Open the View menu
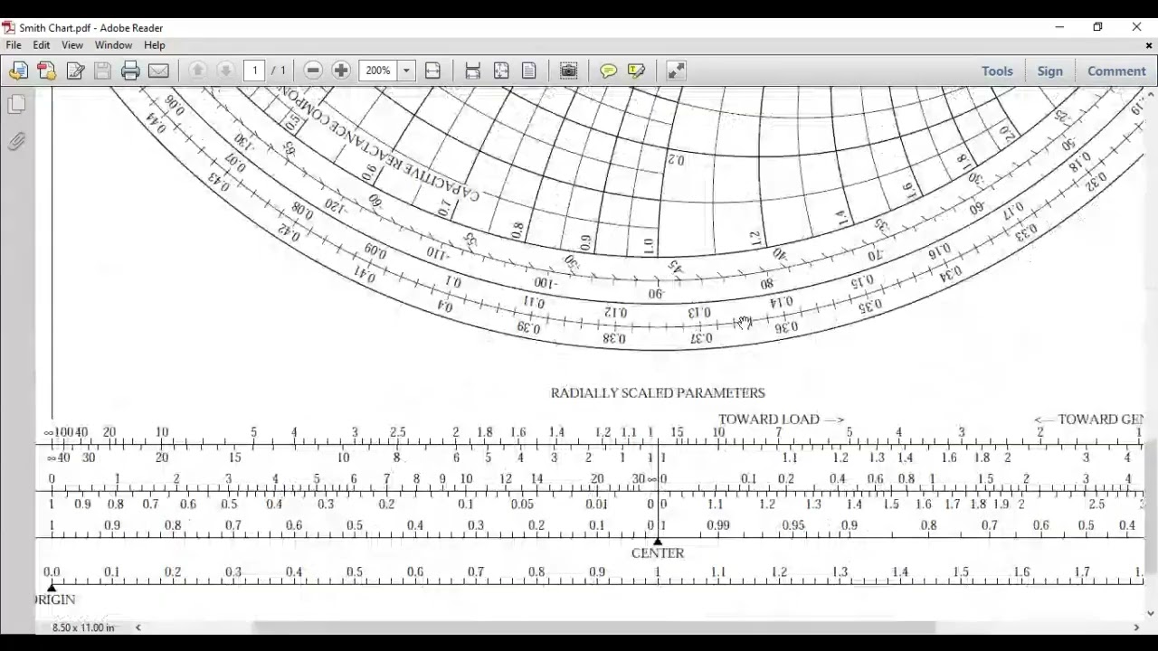 tap(71, 45)
